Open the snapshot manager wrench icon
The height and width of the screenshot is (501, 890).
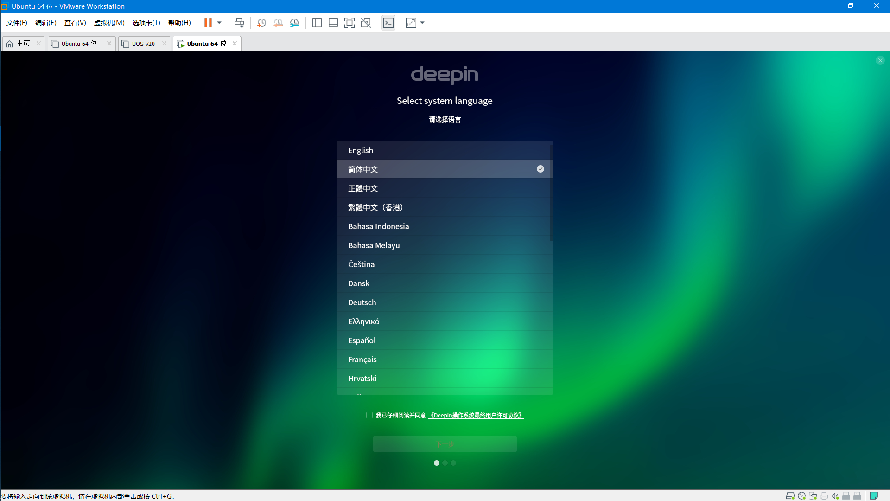point(294,23)
